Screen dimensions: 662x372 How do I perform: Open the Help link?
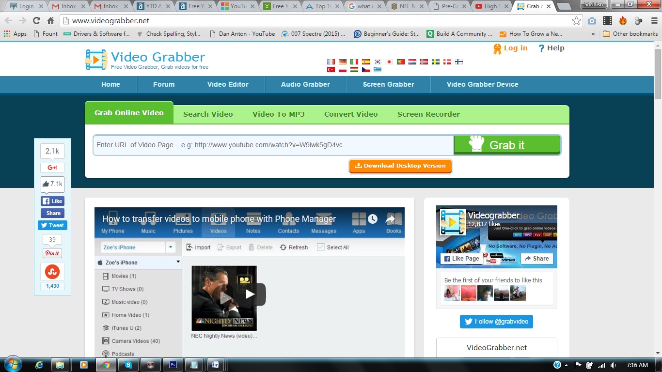(x=551, y=48)
